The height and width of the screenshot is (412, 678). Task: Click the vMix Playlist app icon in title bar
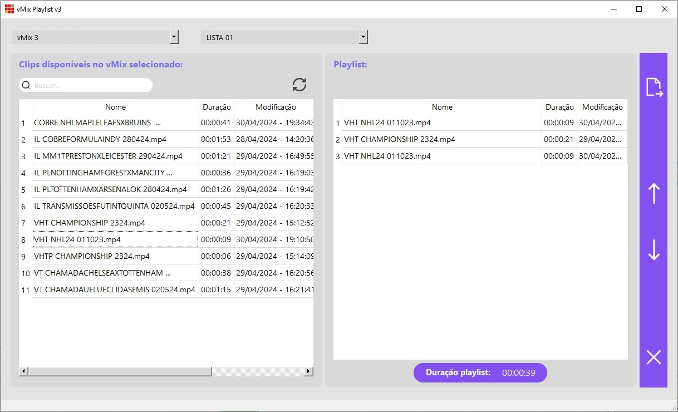point(9,9)
